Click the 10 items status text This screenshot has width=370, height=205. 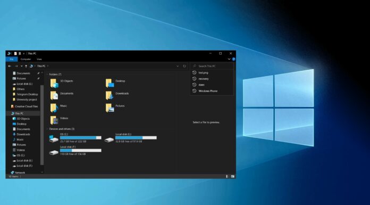click(x=13, y=176)
